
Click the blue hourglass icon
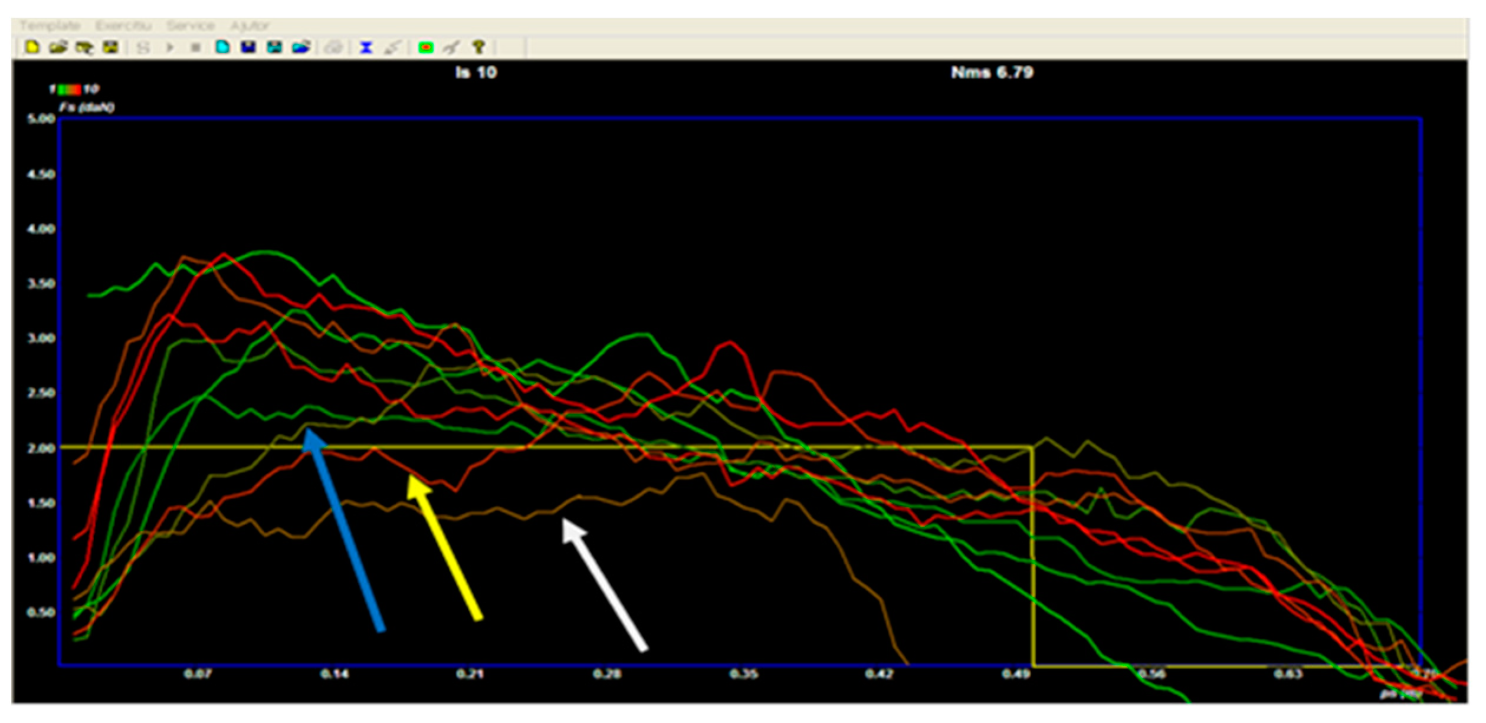366,47
